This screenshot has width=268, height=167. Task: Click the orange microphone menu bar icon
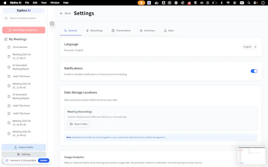pyautogui.click(x=141, y=3)
